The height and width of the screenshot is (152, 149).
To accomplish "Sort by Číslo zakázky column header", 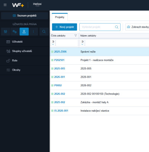I will click(58, 36).
